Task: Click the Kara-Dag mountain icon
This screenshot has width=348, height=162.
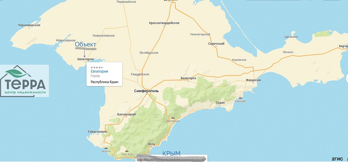Action: [240, 98]
